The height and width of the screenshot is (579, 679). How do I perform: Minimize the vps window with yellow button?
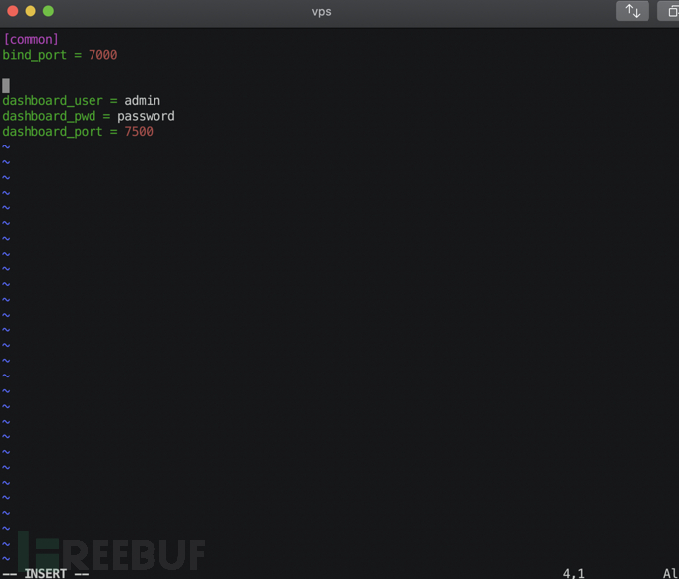point(31,11)
